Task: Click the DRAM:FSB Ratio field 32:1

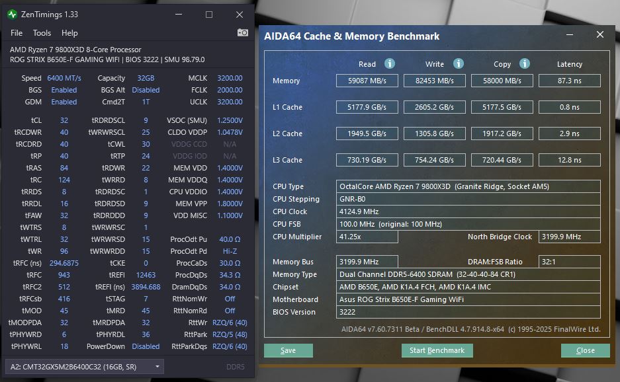Action: 570,262
